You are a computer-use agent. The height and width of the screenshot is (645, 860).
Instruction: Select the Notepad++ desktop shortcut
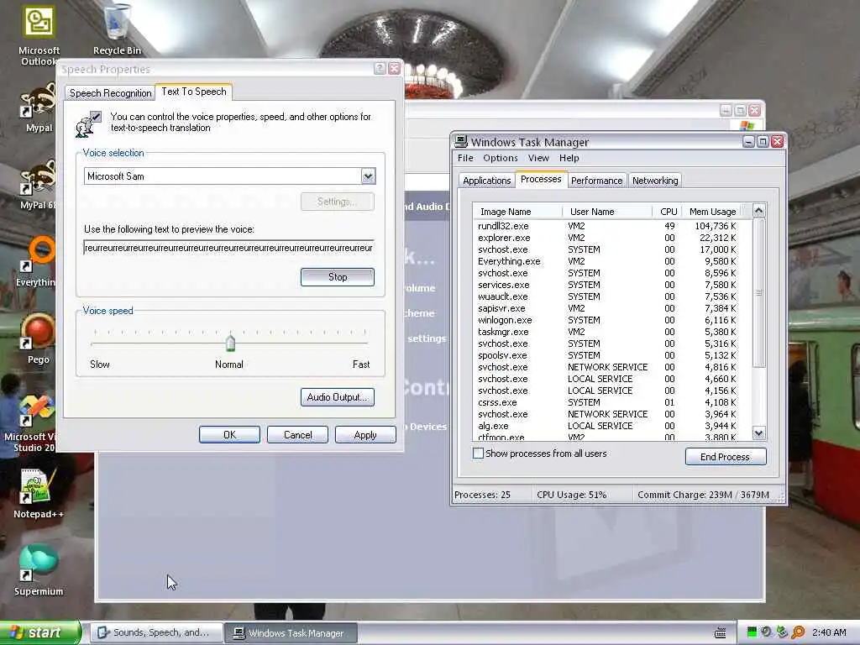pos(38,494)
